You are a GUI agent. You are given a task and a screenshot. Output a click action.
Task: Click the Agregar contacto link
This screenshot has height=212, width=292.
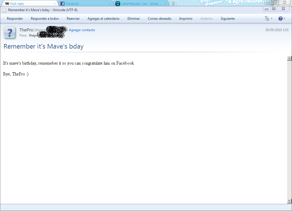(82, 30)
